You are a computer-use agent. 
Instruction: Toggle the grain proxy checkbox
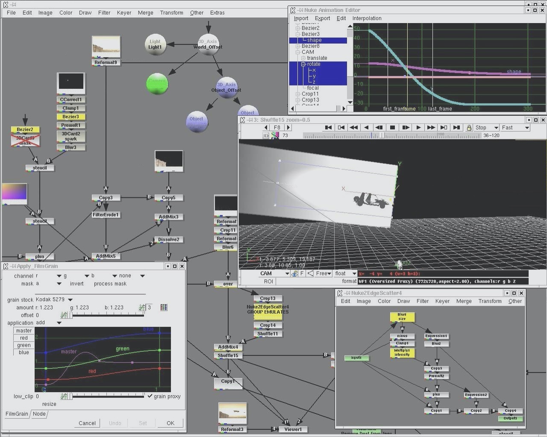[150, 396]
